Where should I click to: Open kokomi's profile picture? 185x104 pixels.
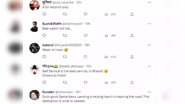[34, 48]
